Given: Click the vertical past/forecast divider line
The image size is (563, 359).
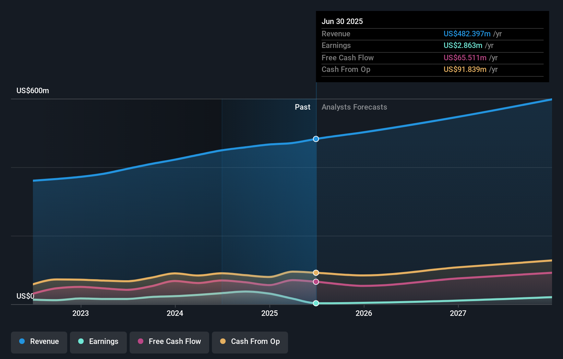Looking at the screenshot, I should point(316,206).
